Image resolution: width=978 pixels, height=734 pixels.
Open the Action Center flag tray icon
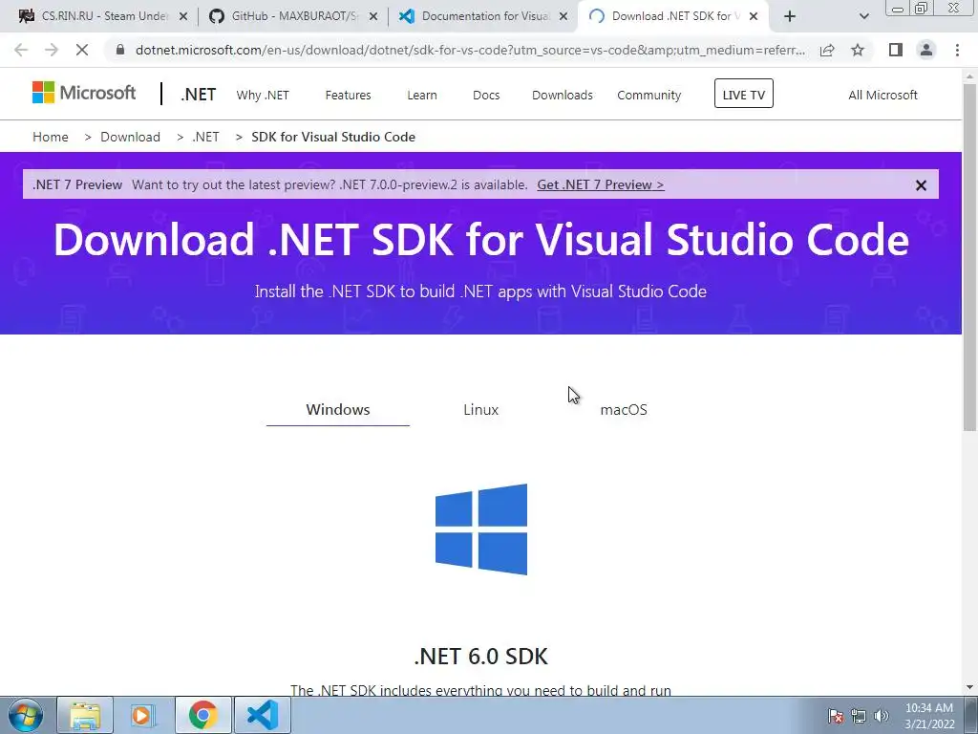pos(836,717)
